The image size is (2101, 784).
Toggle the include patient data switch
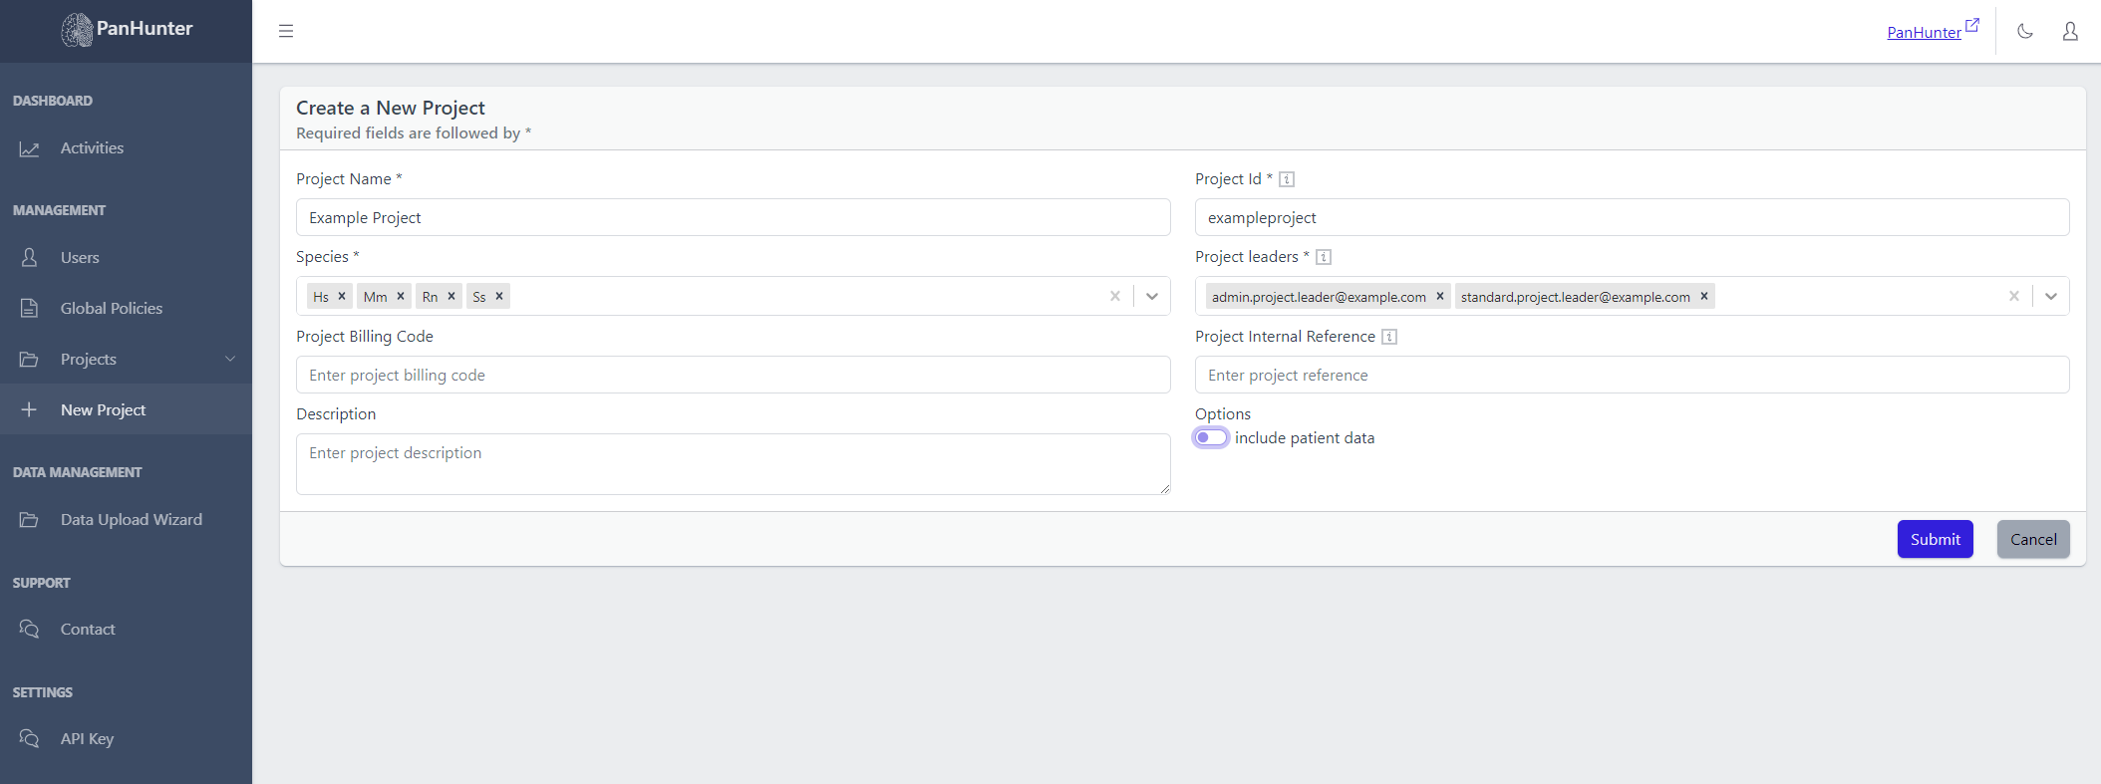1211,437
